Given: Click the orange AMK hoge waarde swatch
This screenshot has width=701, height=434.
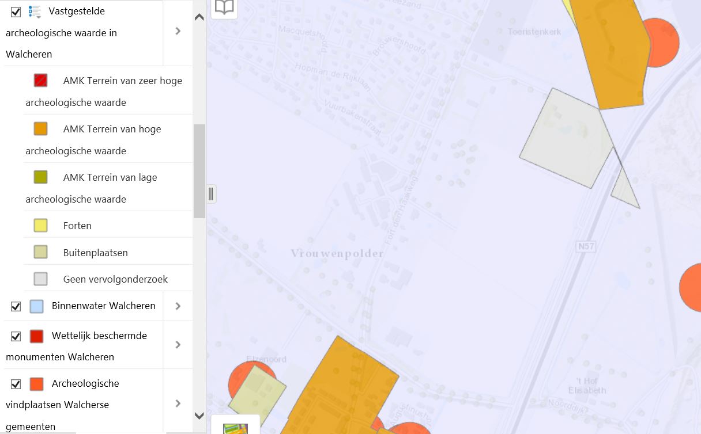Looking at the screenshot, I should pyautogui.click(x=40, y=129).
